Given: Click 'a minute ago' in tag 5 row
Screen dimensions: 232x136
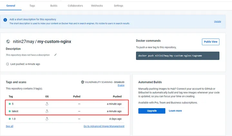Looking at the screenshot, I should click(x=114, y=104).
